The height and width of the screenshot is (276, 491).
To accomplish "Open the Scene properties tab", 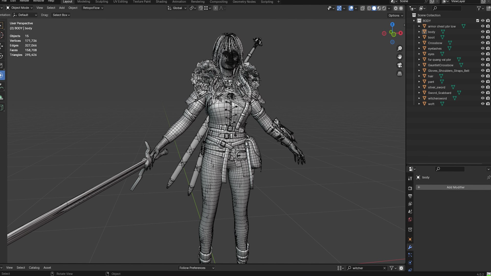I will click(410, 212).
